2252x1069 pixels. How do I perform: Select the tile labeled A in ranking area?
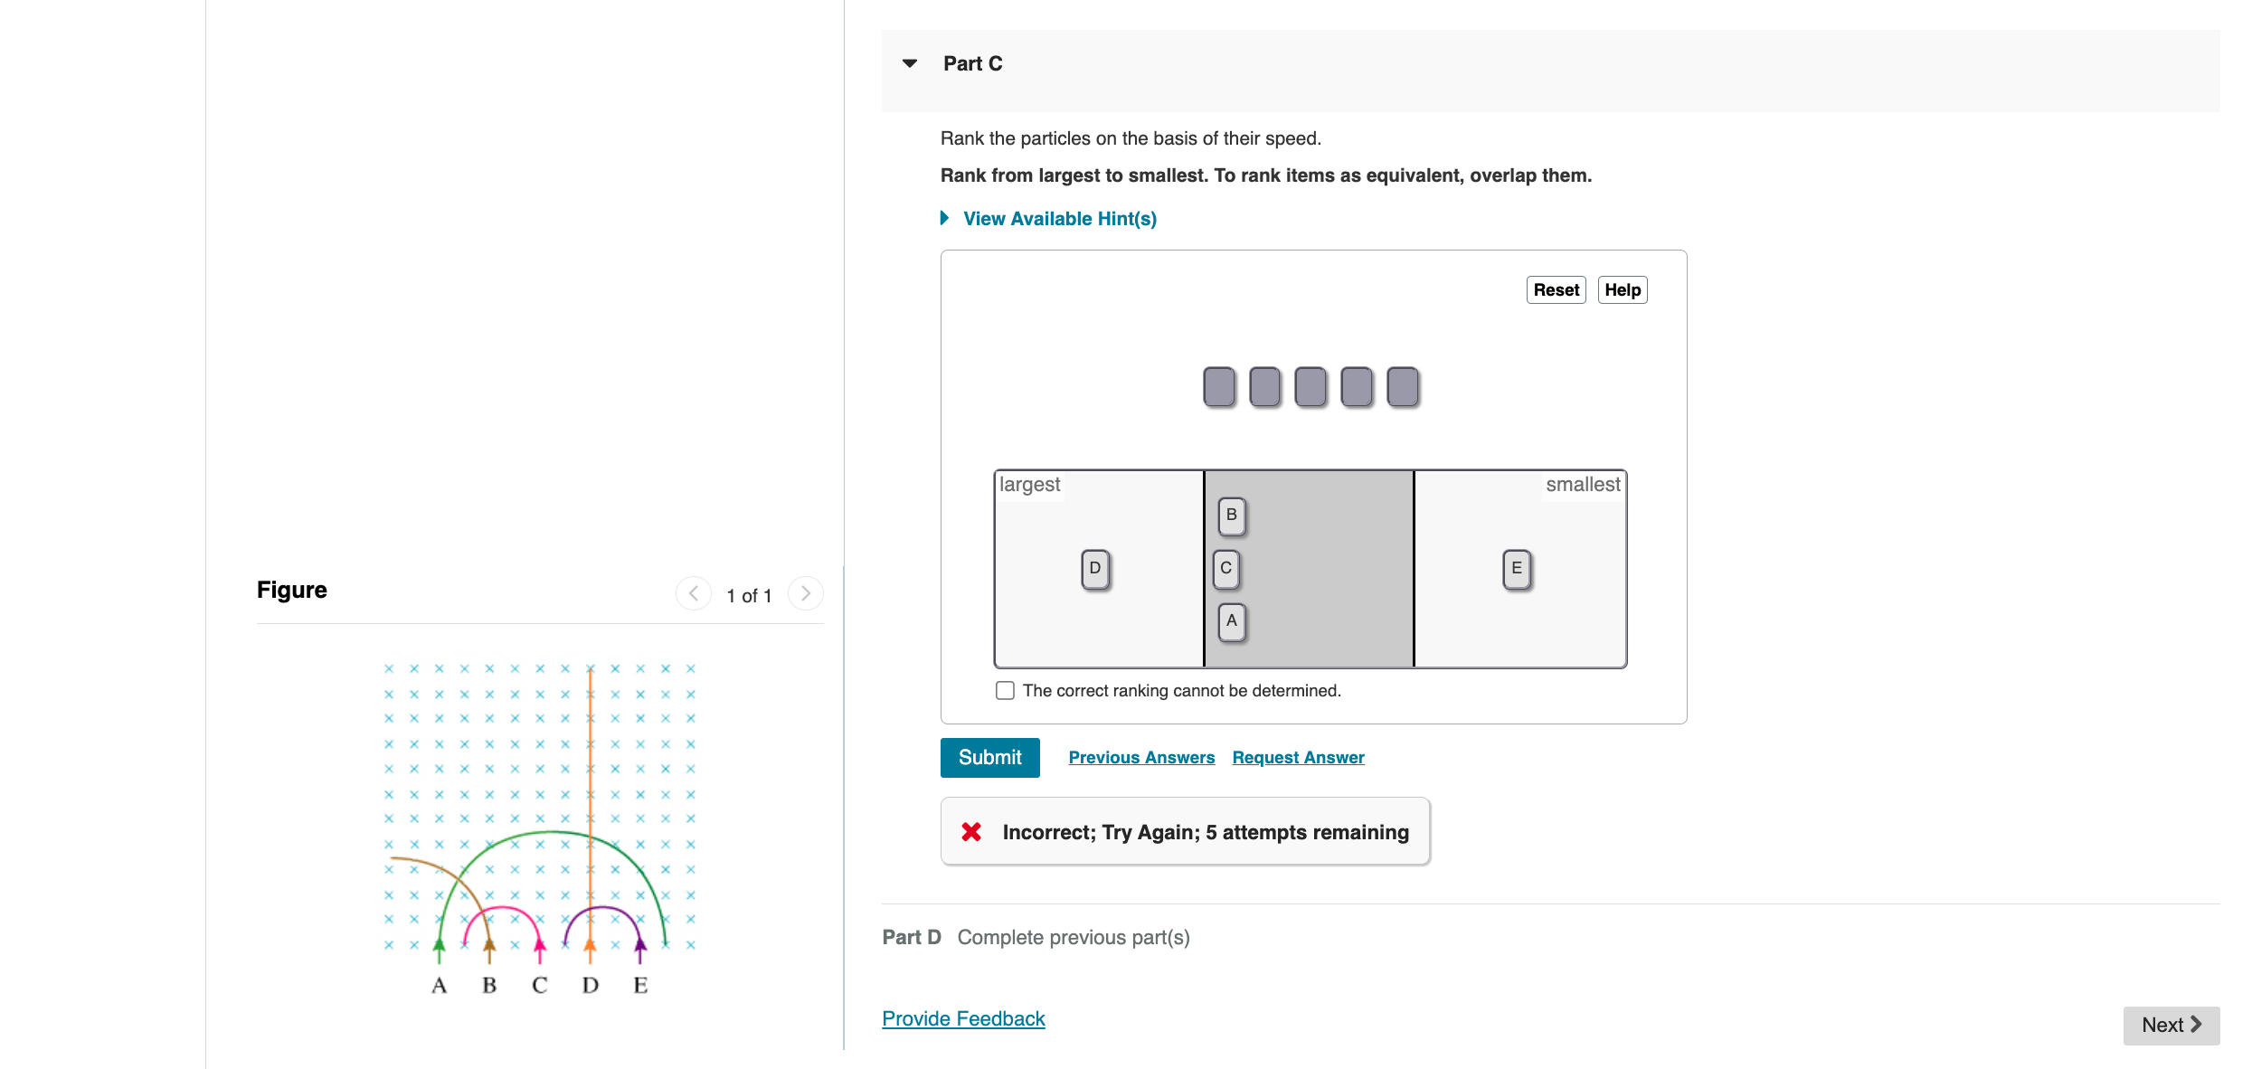[x=1230, y=621]
